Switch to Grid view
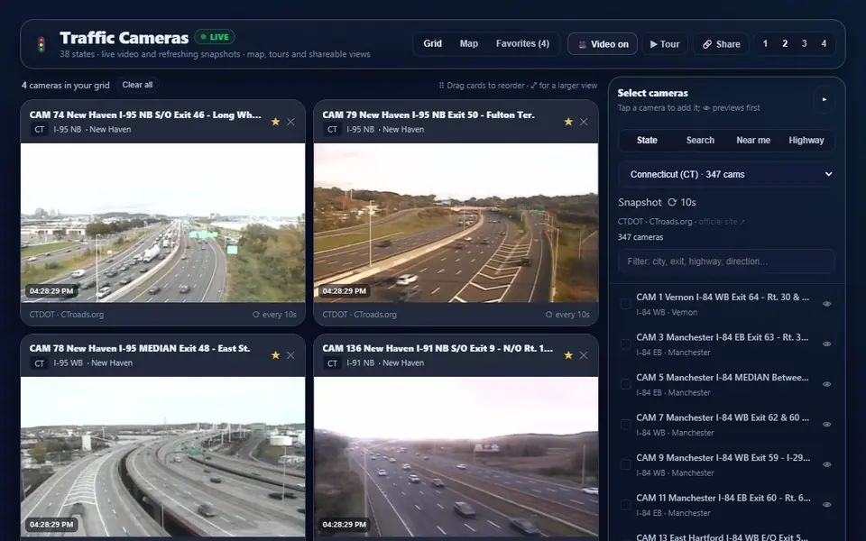 [x=432, y=43]
